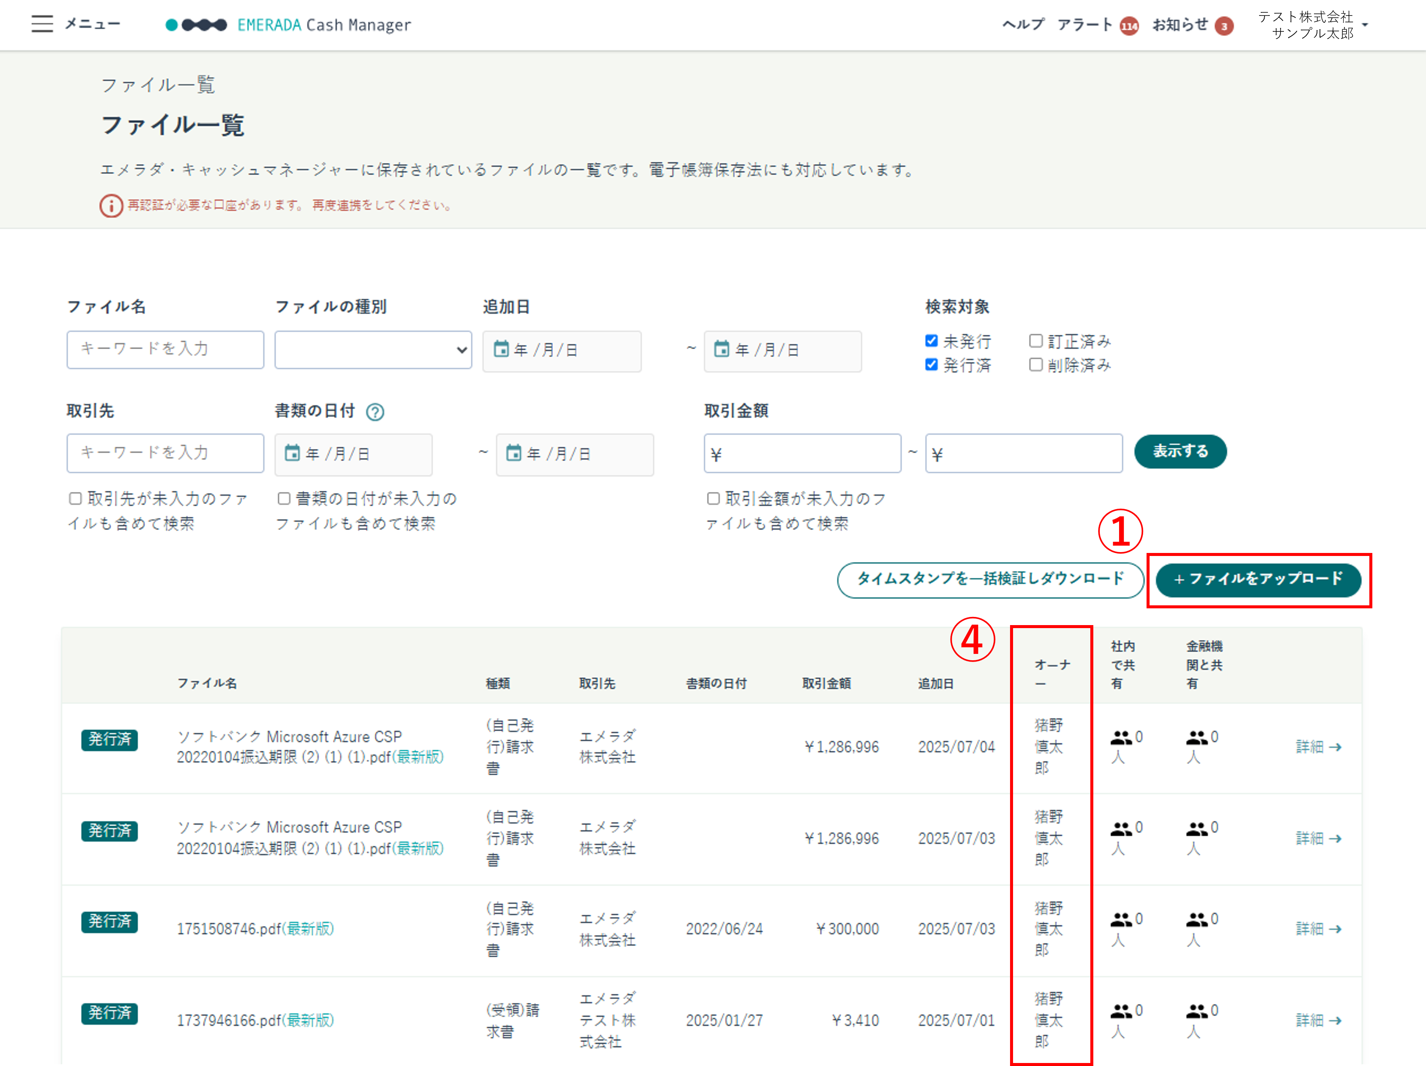Toggle the 発行済 checkbox

[931, 364]
